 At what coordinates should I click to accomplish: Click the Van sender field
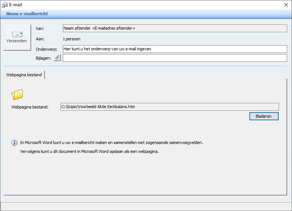pos(175,28)
